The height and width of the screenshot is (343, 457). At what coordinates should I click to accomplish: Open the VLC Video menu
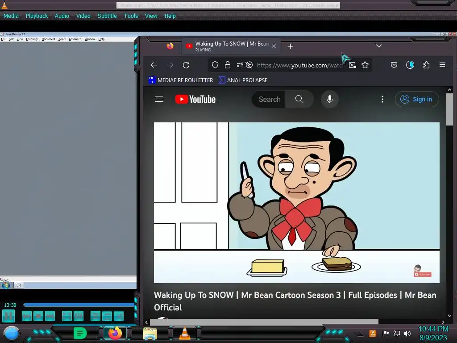(x=83, y=16)
